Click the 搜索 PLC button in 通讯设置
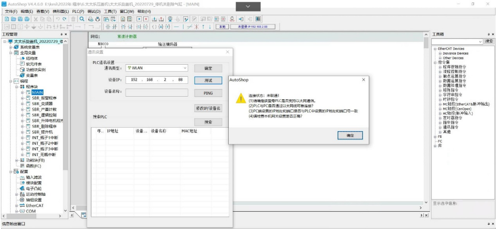The image size is (496, 229). point(208,122)
